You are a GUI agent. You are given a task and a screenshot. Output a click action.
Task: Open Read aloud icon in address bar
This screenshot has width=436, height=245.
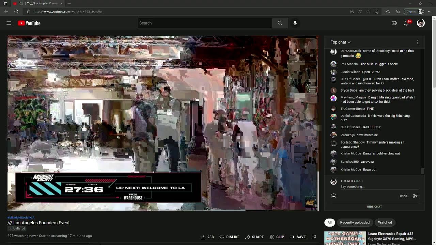360,12
